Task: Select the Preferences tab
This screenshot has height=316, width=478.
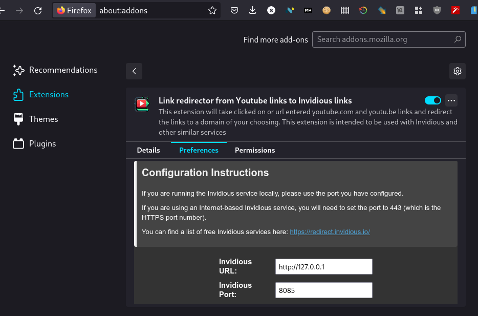Action: pos(199,151)
